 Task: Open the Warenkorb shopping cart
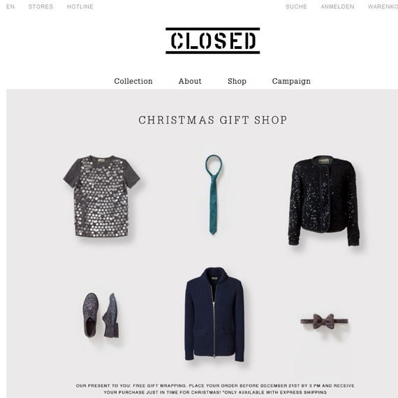point(383,6)
